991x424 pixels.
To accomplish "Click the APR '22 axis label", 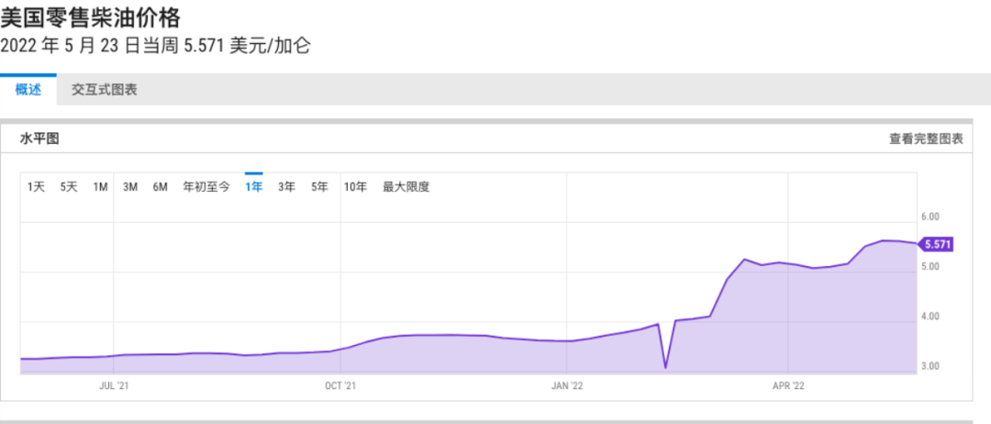I will (788, 386).
